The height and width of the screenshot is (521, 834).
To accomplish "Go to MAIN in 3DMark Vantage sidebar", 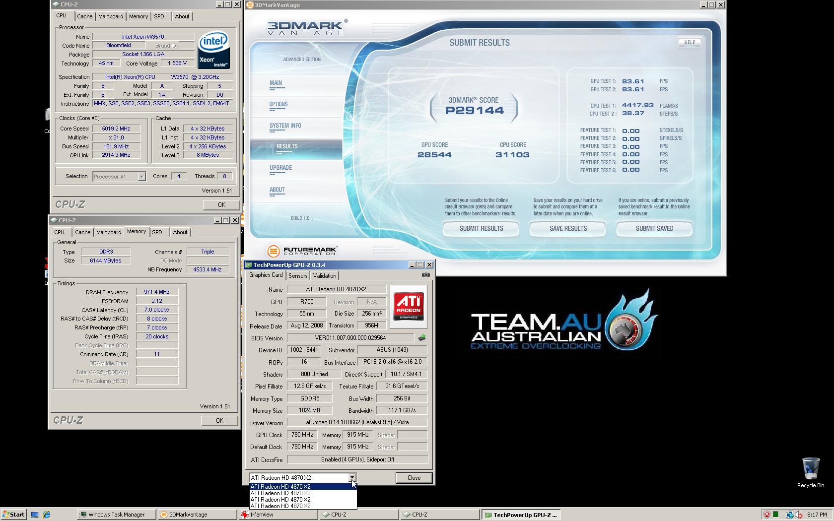I will coord(276,83).
